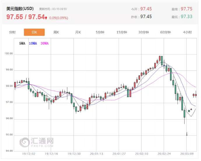Image resolution: width=201 pixels, height=161 pixels.
Task: Click the 99.00 y-axis label
Action: pos(9,70)
